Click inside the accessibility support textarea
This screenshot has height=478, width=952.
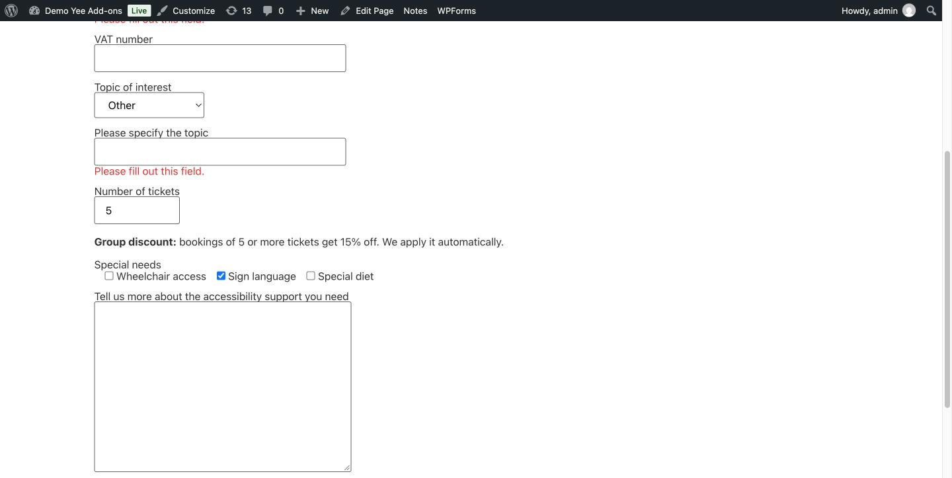pyautogui.click(x=223, y=387)
